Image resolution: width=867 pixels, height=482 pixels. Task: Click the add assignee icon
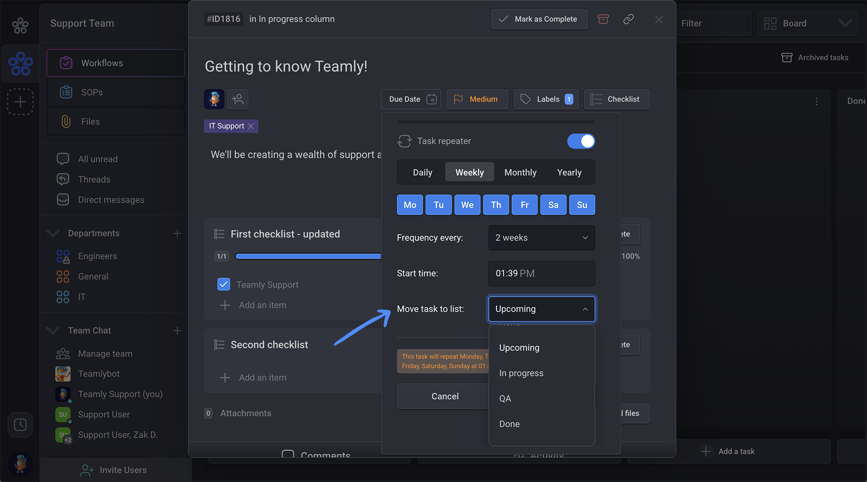coord(238,99)
